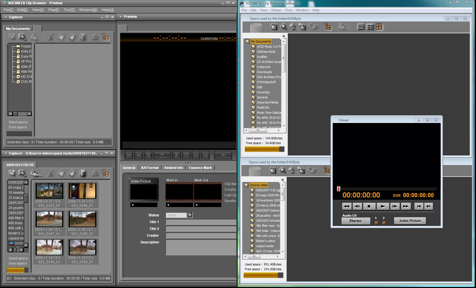
Task: Switch to the Essence Mark tab
Action: point(200,168)
